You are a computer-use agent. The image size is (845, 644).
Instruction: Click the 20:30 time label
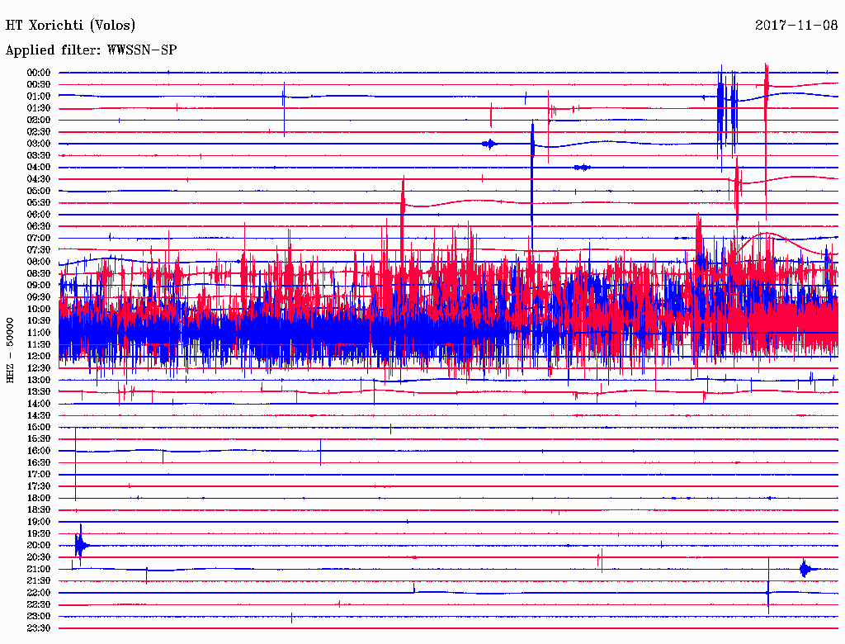point(39,557)
